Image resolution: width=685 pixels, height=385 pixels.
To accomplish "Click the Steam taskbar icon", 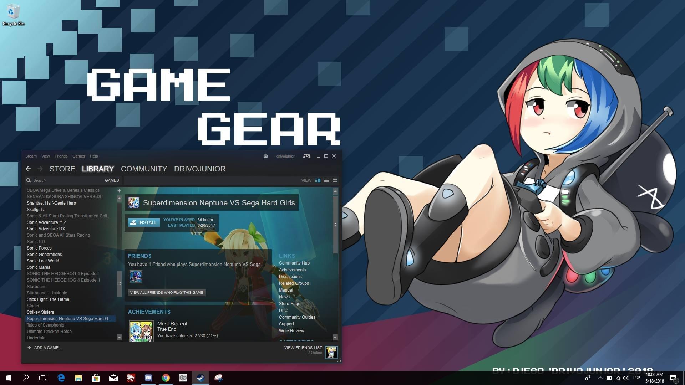I will pos(201,378).
